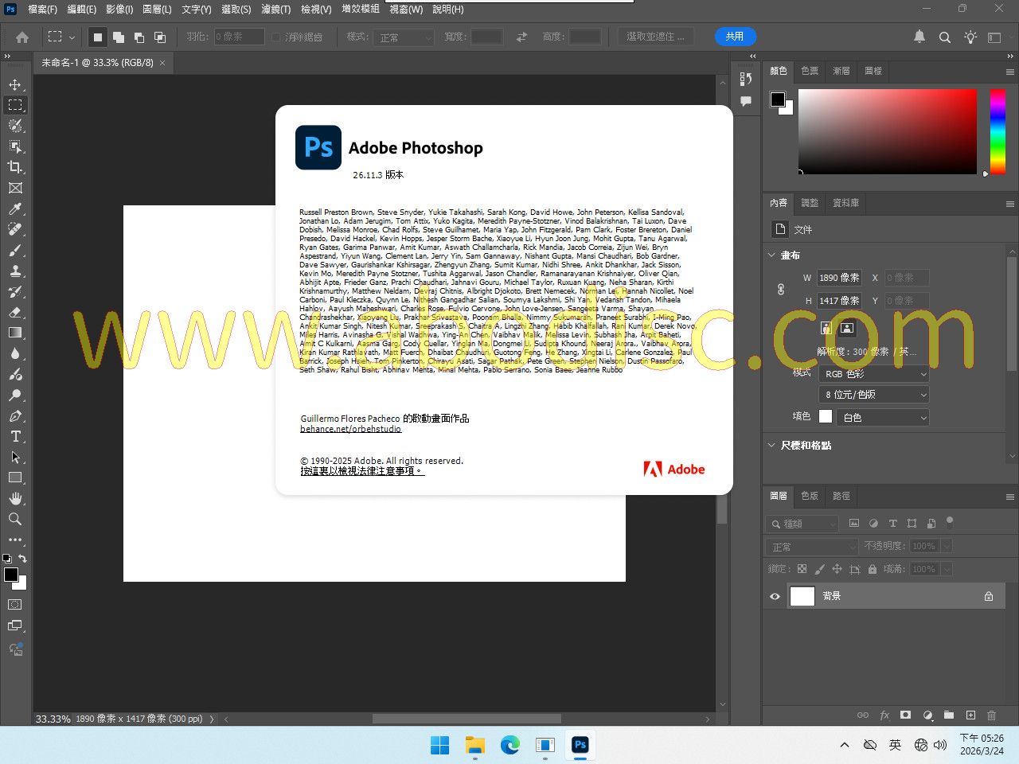Open the behance.net/orbehstudio link
The width and height of the screenshot is (1019, 764).
pos(350,429)
